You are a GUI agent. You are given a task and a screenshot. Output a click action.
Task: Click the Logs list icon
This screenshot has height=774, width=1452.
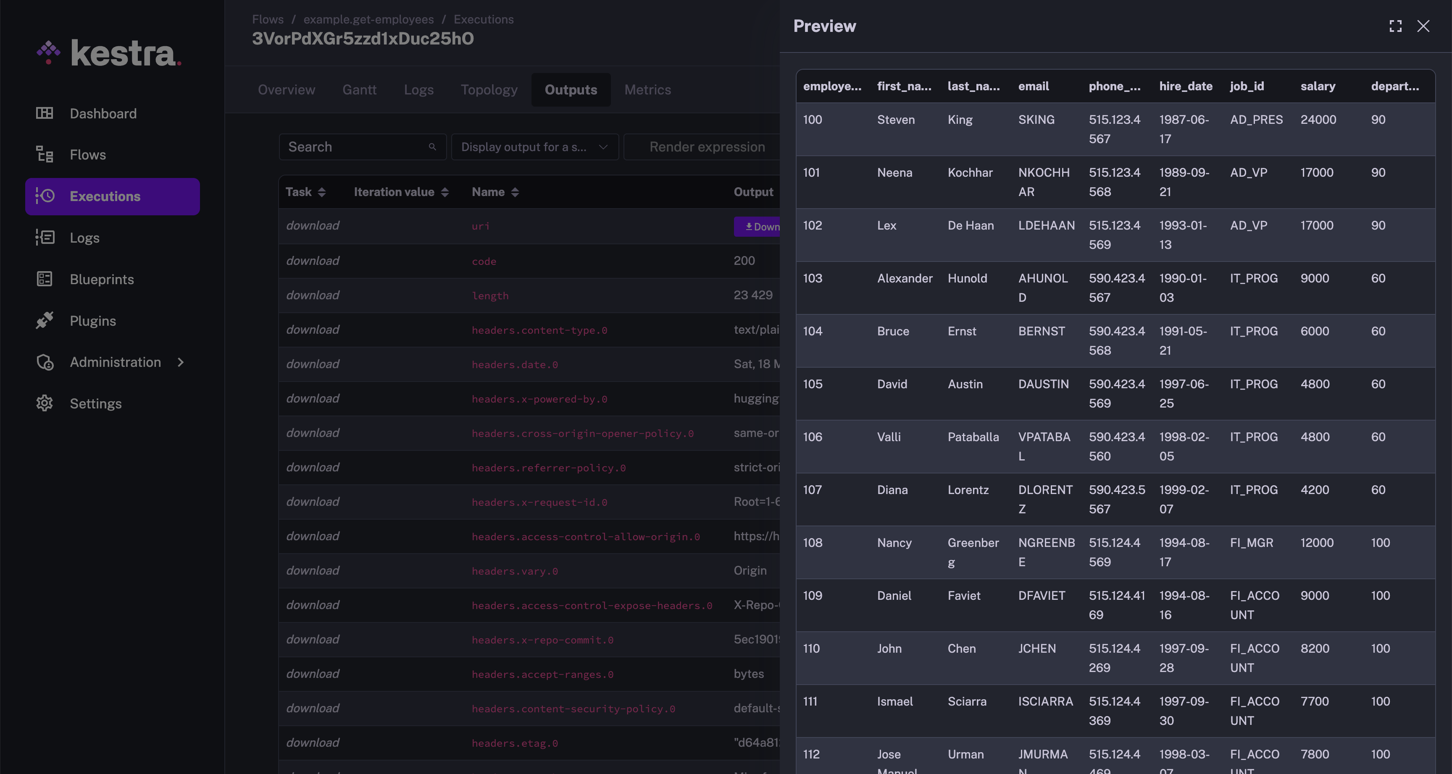click(x=45, y=237)
